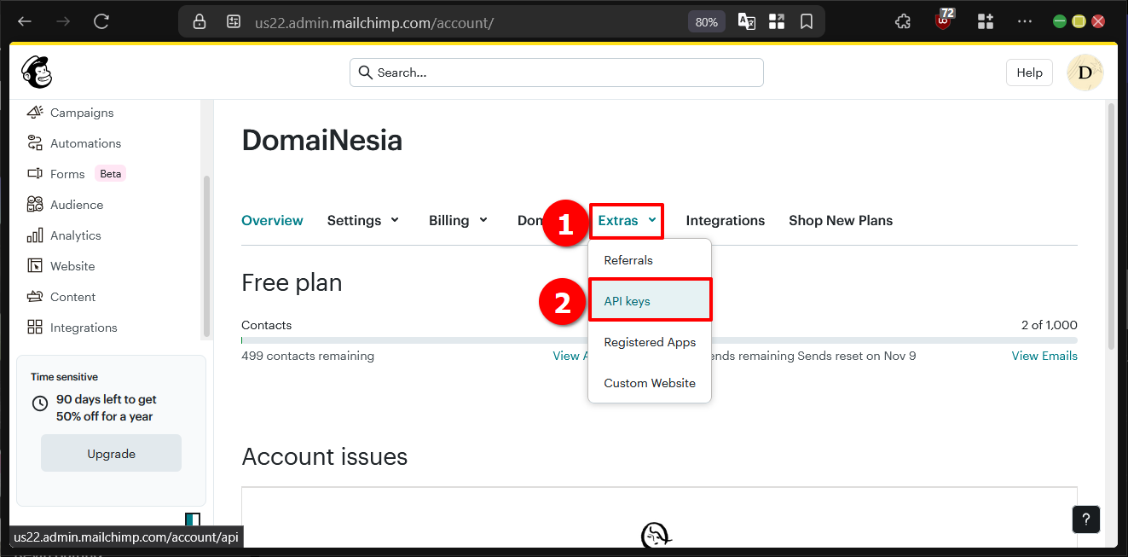Click inside the Search field

[x=556, y=73]
